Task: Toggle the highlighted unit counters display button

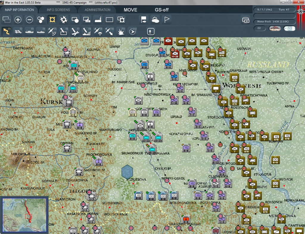Action: pyautogui.click(x=52, y=20)
